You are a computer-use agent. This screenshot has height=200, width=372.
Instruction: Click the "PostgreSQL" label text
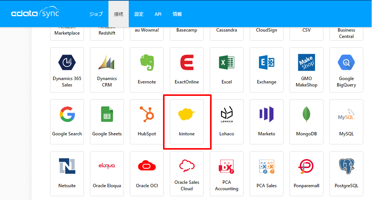pyautogui.click(x=346, y=186)
